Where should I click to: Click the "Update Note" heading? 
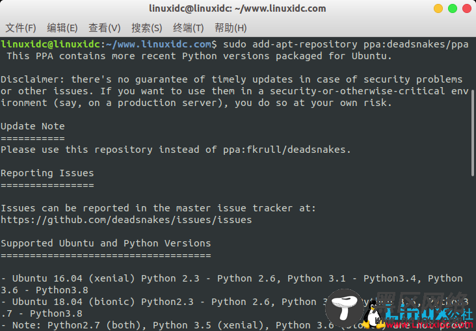(x=33, y=126)
